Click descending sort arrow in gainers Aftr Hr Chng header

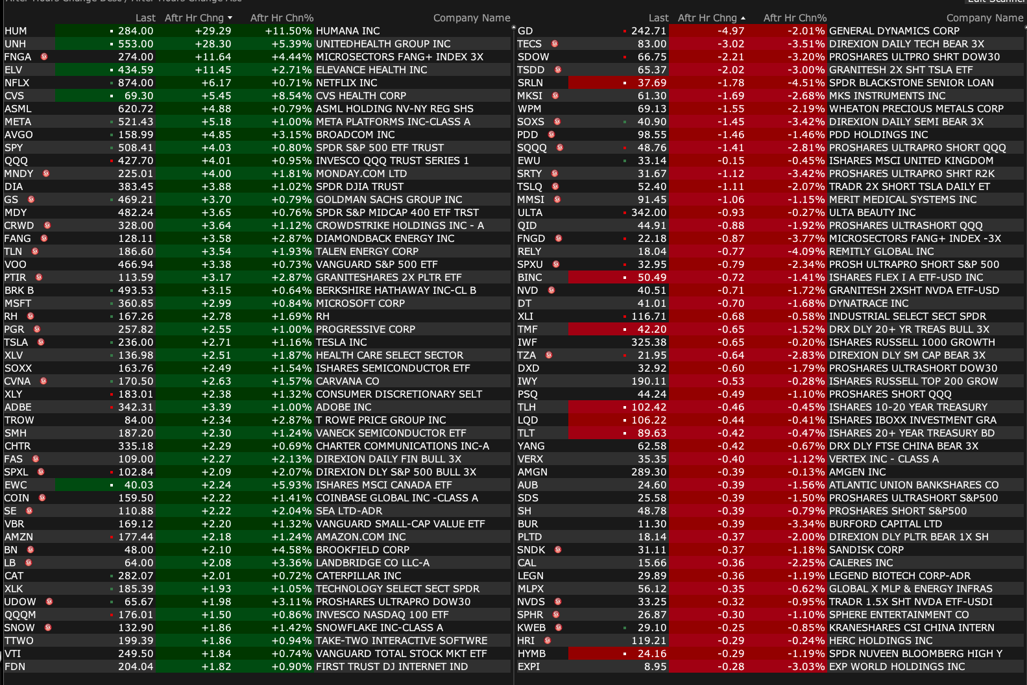230,18
